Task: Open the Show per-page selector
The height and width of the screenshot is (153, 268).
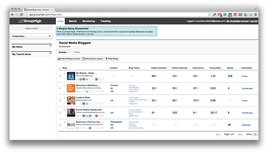Action: tap(255, 134)
